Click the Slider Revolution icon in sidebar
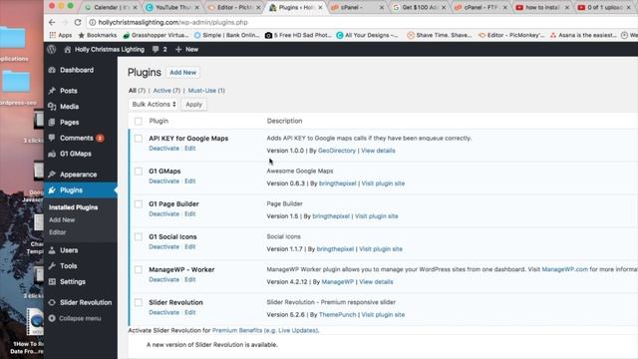Screen dimensions: 638x359 pyautogui.click(x=52, y=302)
